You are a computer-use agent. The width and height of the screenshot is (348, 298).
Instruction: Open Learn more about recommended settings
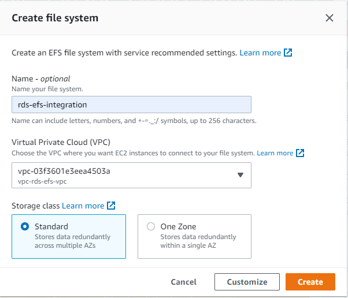click(260, 53)
